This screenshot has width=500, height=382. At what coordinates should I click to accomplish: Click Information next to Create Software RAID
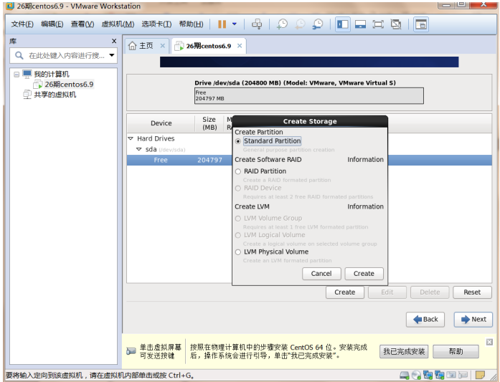click(x=365, y=160)
